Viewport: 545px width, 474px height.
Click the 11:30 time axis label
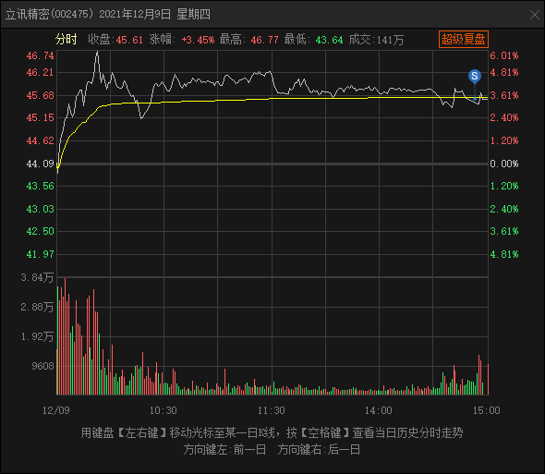tap(271, 410)
